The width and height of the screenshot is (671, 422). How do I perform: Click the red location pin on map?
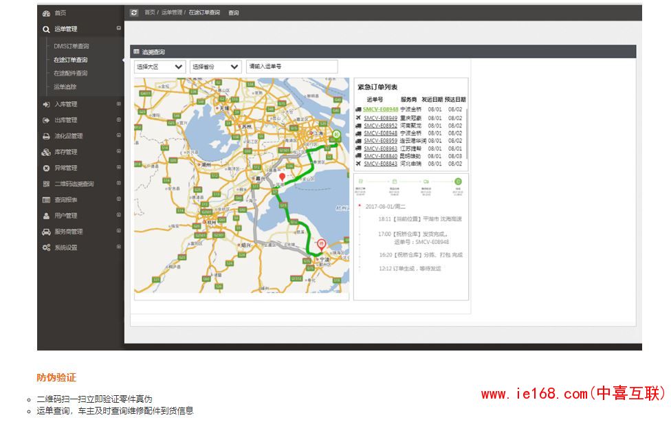[x=281, y=178]
